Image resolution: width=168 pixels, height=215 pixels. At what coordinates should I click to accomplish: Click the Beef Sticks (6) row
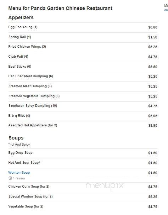pos(83,67)
